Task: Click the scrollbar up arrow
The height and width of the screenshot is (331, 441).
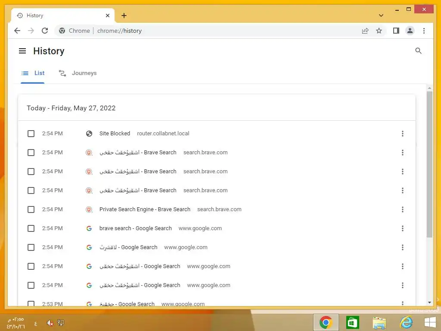Action: pos(429,88)
